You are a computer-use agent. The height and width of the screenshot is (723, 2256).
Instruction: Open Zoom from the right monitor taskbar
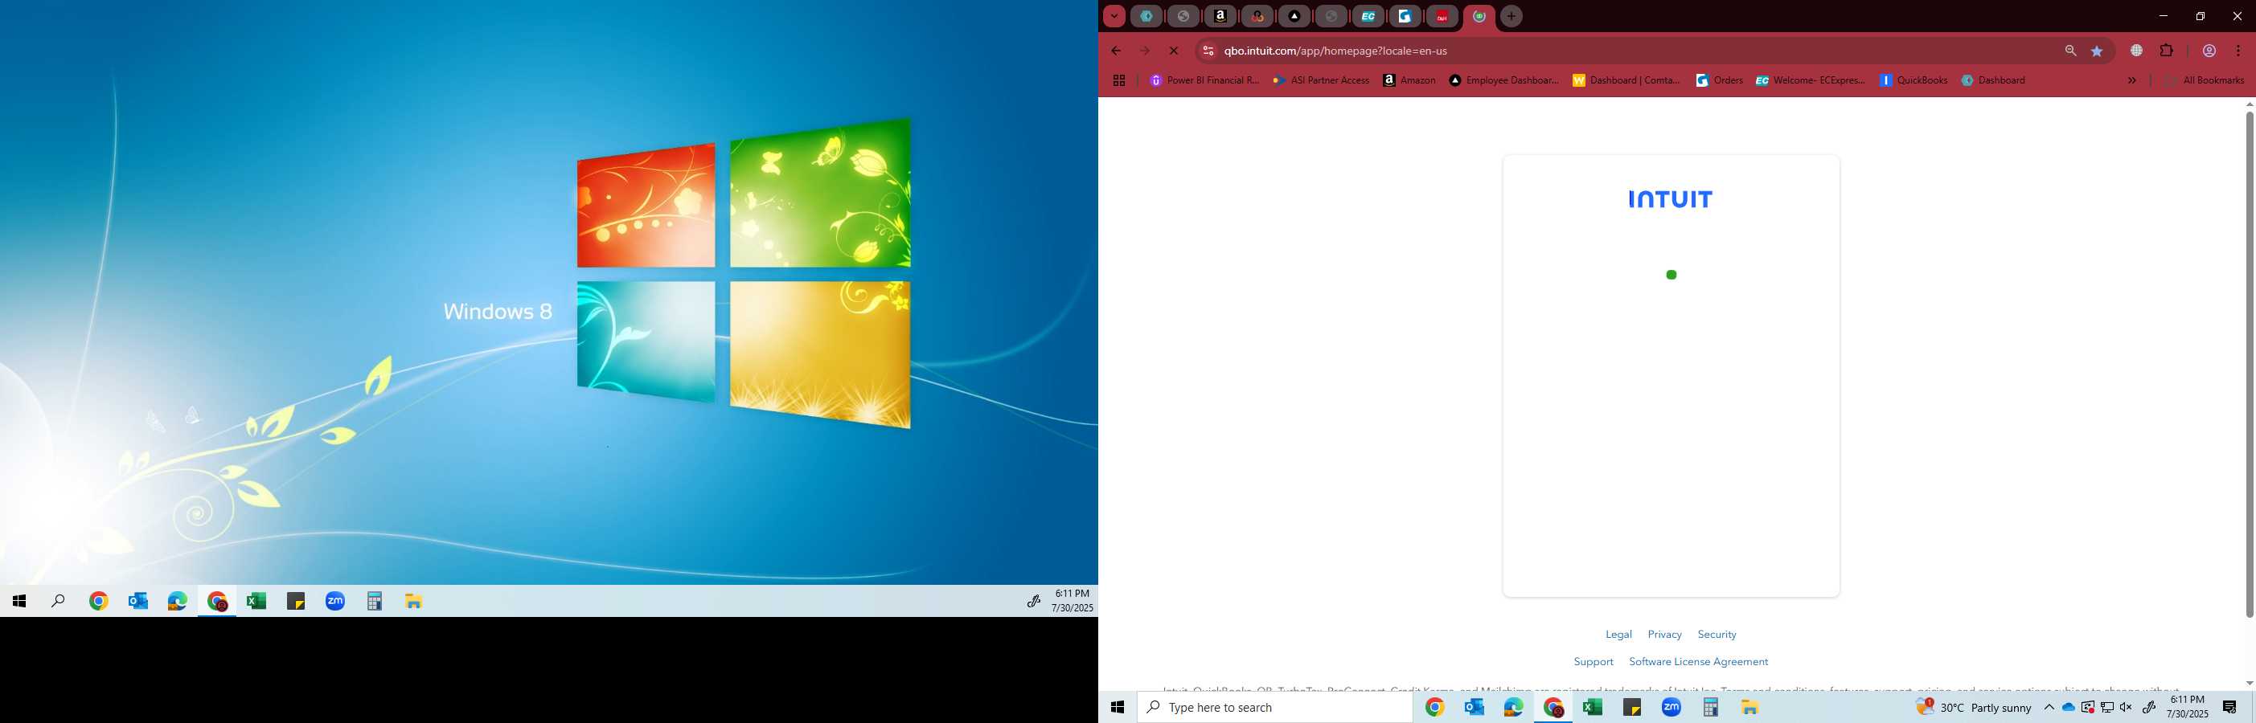(x=1671, y=707)
